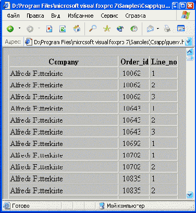196x213 pixels.
Task: Click the Company column header
Action: [x=64, y=62]
